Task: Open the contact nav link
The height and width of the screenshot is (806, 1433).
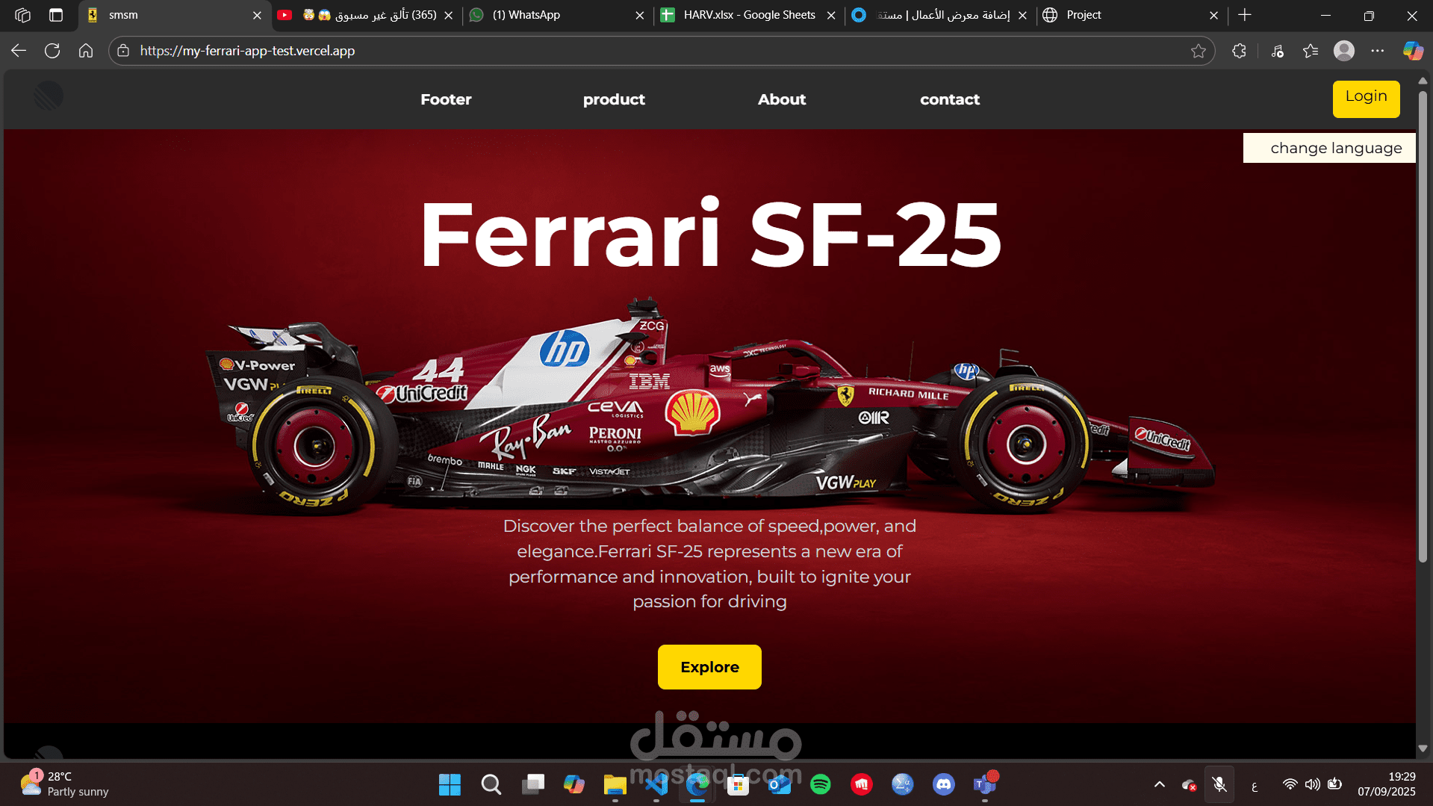Action: [950, 99]
